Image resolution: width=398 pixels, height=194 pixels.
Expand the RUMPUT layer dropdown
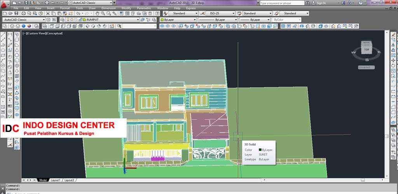click(x=138, y=20)
